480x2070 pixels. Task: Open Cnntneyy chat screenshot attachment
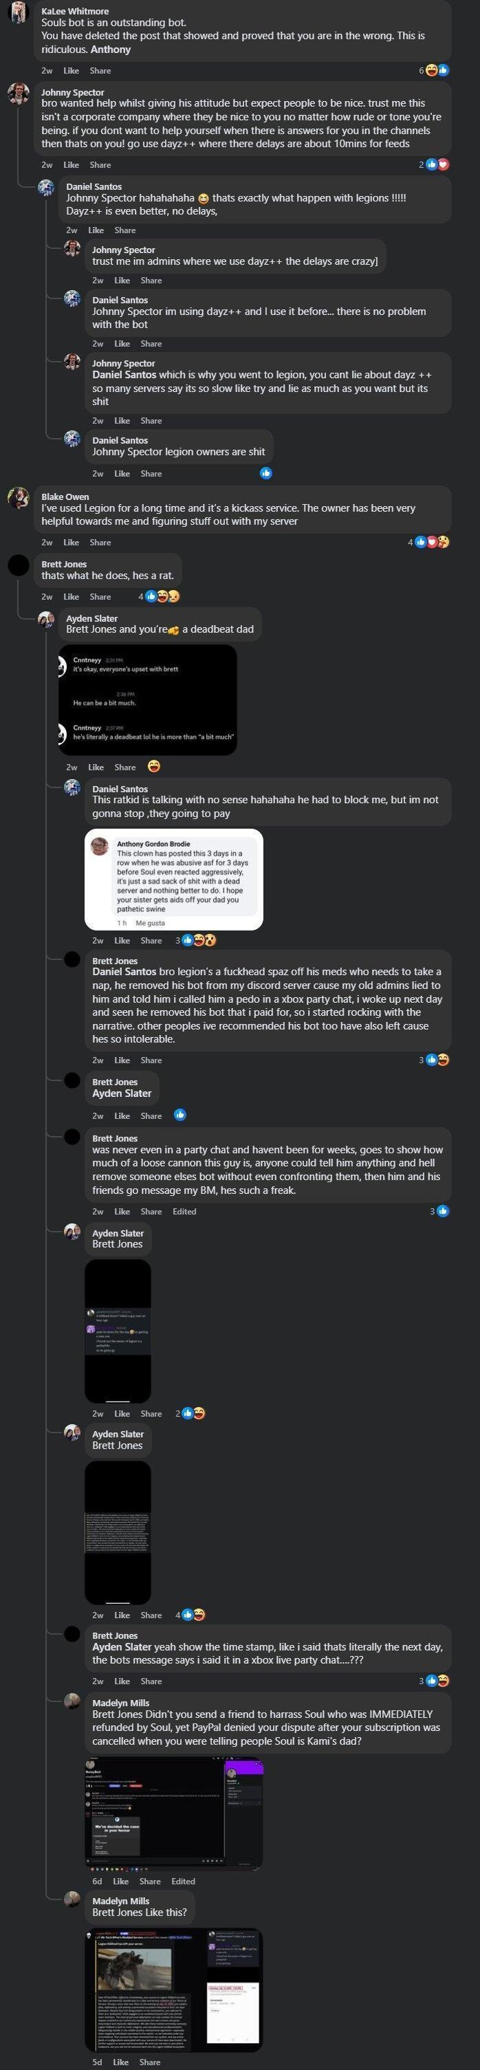tap(148, 700)
